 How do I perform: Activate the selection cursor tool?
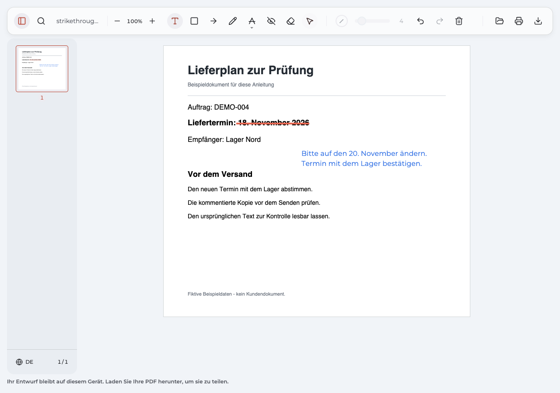(310, 21)
